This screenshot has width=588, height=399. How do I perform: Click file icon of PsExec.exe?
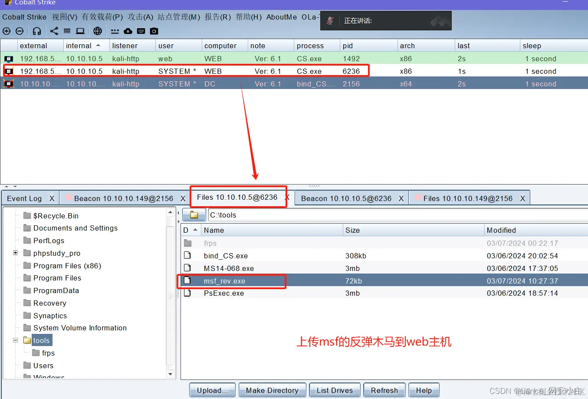(x=187, y=293)
